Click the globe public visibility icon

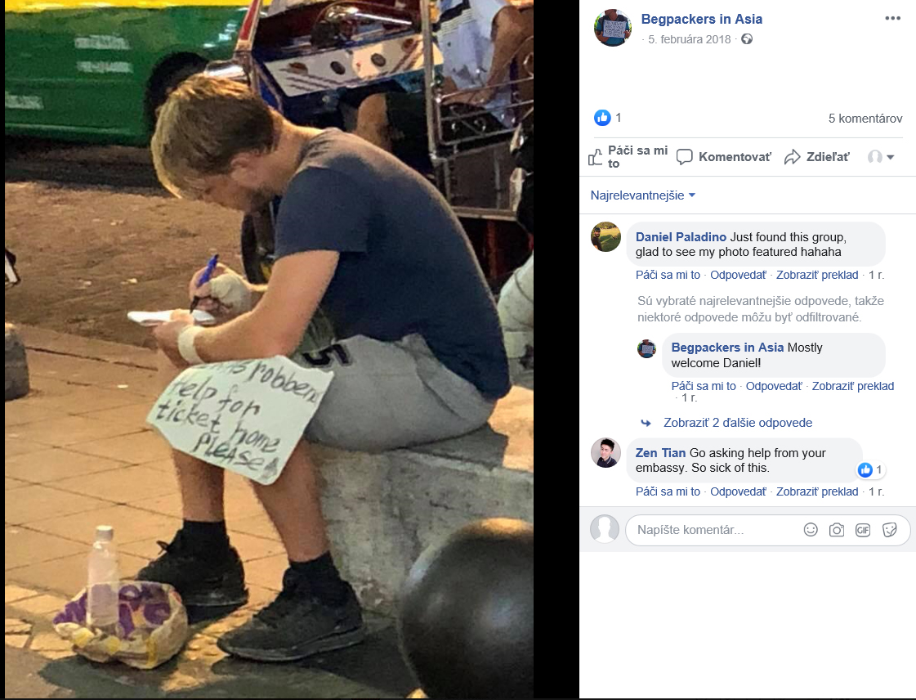click(747, 39)
